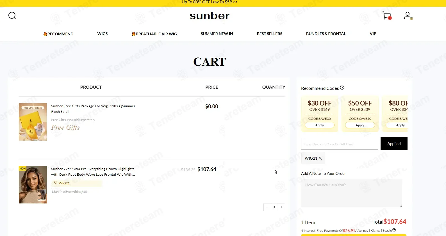The width and height of the screenshot is (446, 236).
Task: Click the quantity value field
Action: coord(274,207)
